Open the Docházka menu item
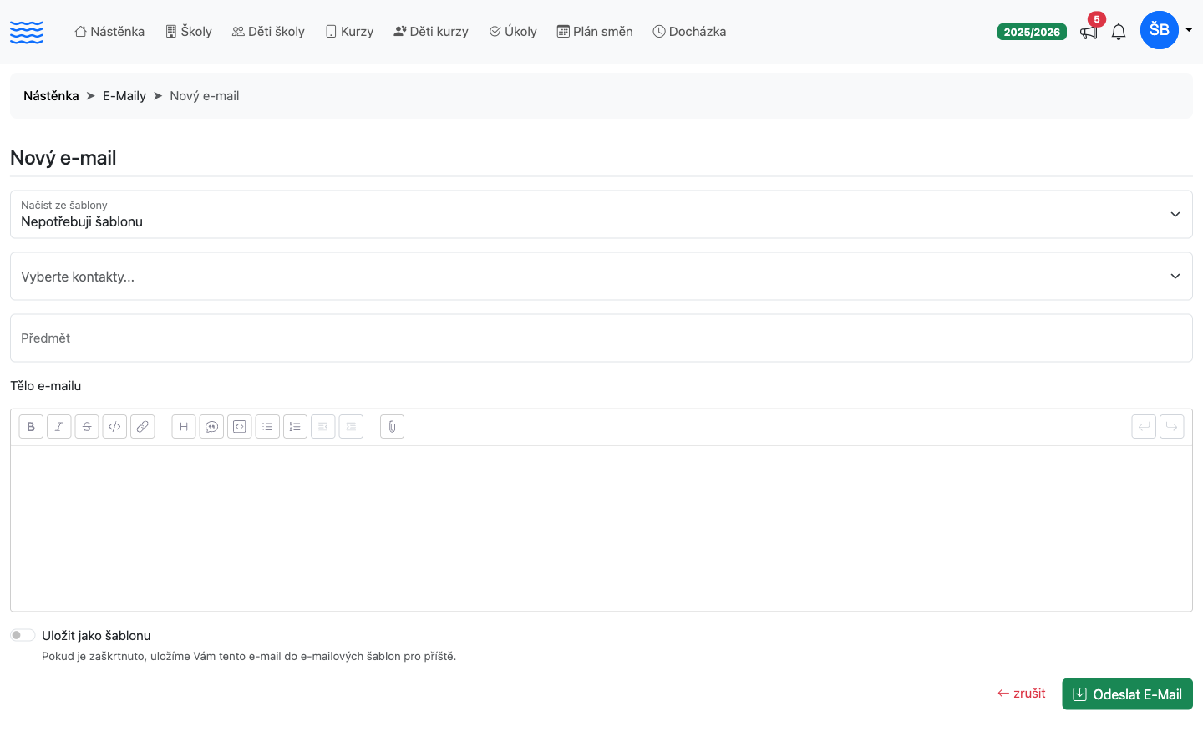Image resolution: width=1203 pixels, height=752 pixels. (689, 32)
